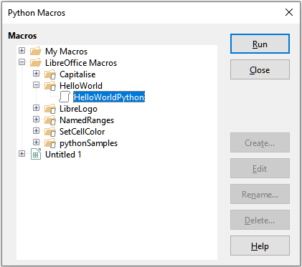Collapse the LibreOffice Macros node
The image size is (302, 267).
pyautogui.click(x=22, y=62)
